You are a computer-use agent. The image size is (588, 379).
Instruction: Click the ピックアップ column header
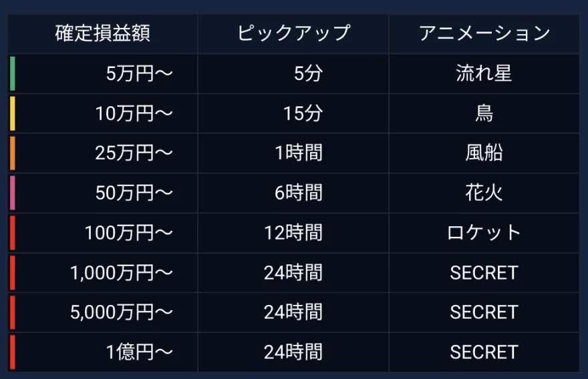(x=293, y=33)
